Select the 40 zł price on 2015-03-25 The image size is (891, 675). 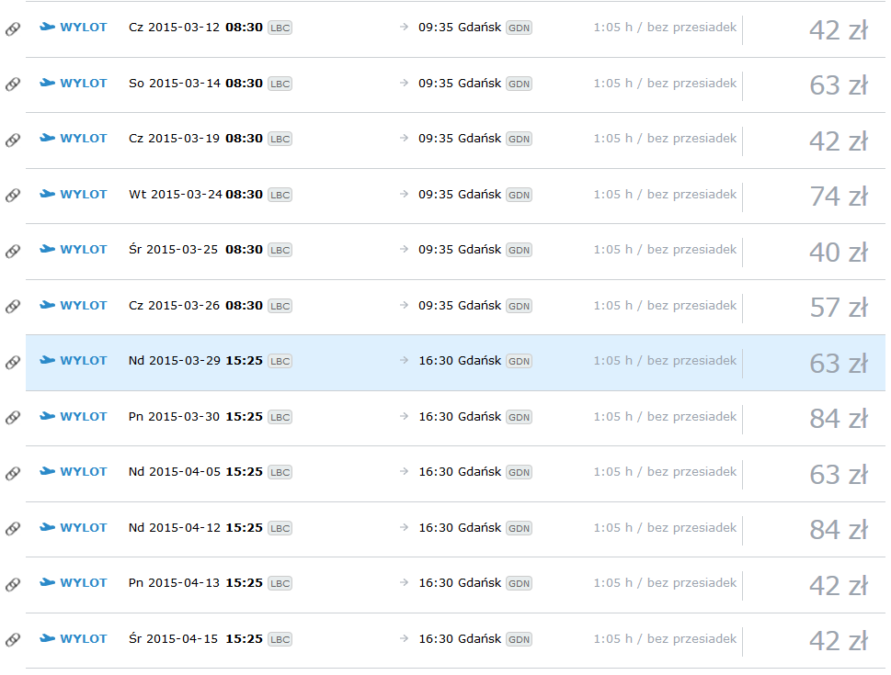[x=839, y=253]
